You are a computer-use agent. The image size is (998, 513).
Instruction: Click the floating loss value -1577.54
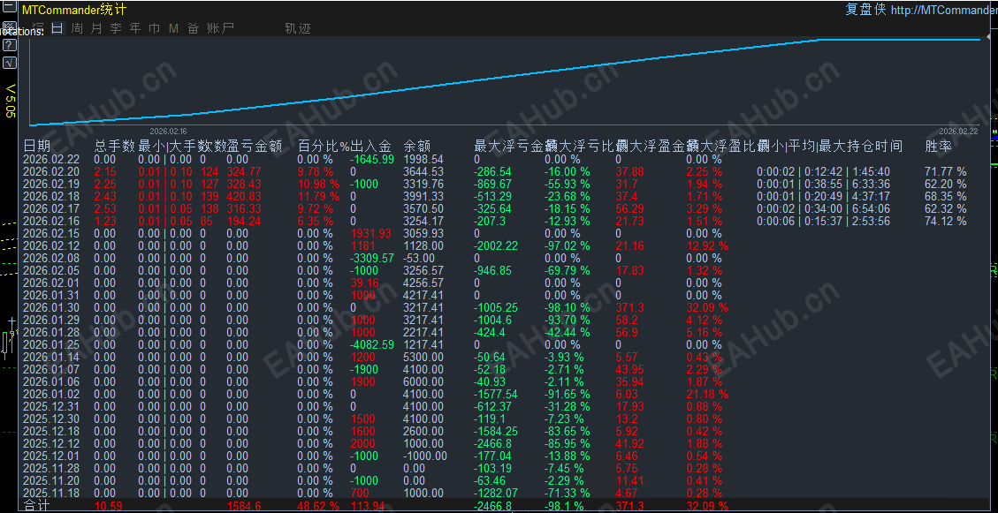tap(497, 394)
